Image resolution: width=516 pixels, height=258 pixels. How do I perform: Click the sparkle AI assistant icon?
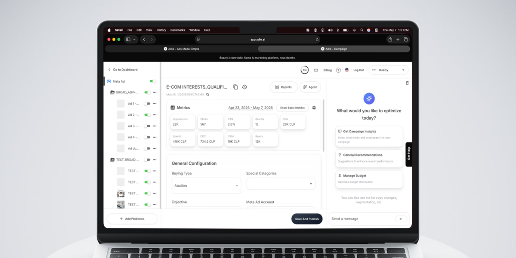click(369, 98)
